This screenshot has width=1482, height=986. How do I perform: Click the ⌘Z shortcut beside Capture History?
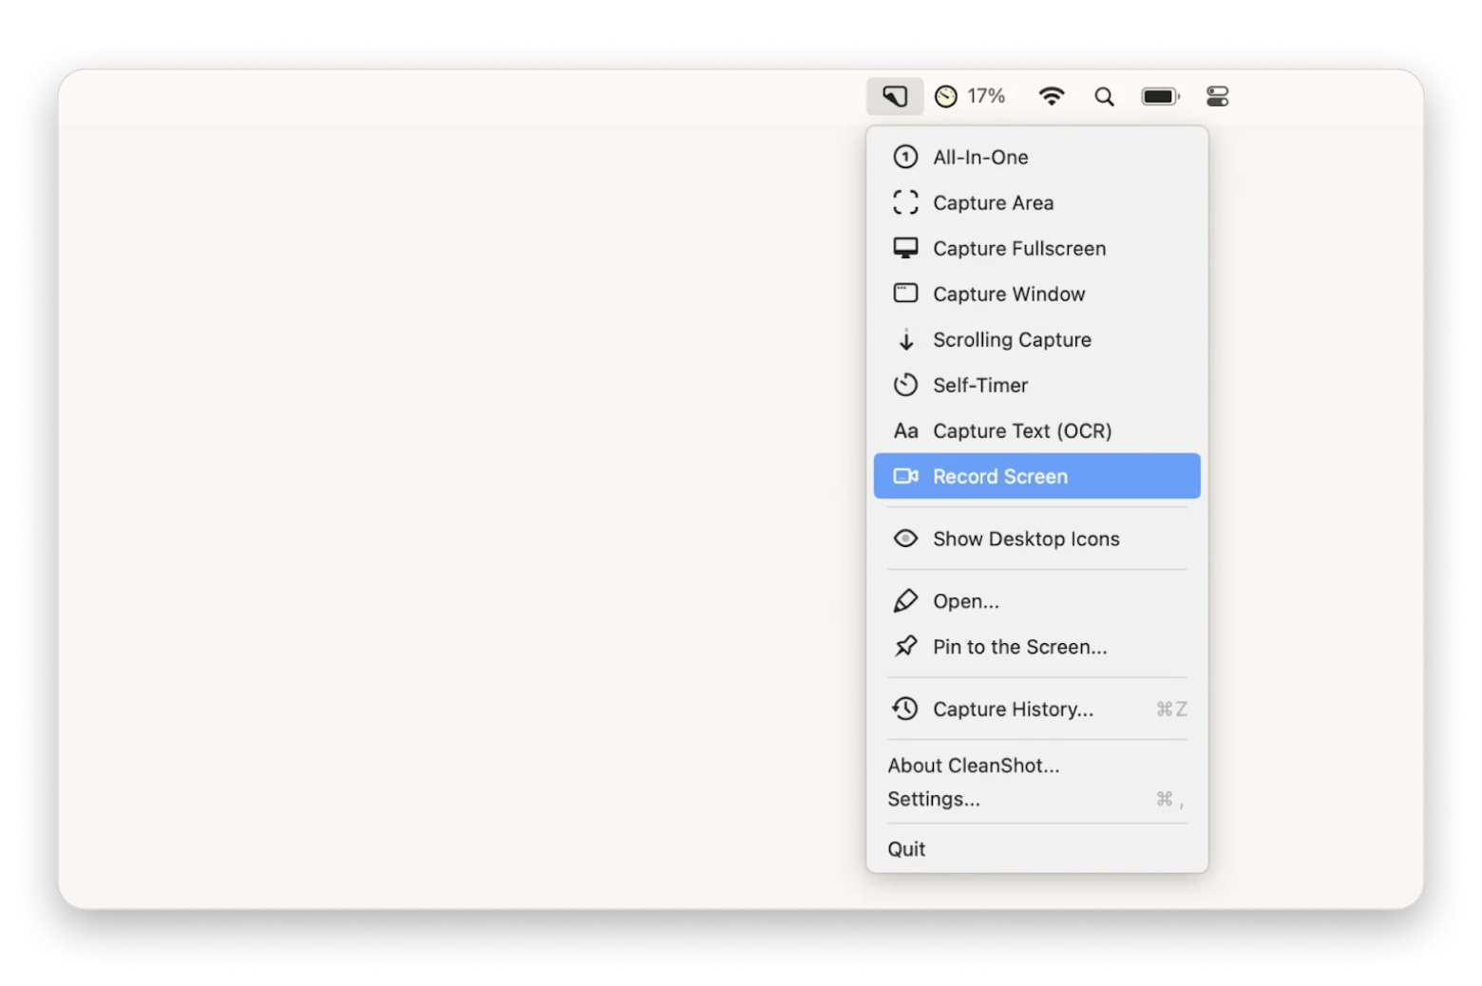(x=1171, y=710)
